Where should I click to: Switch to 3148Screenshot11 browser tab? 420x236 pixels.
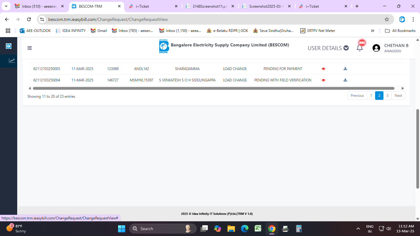[x=210, y=6]
